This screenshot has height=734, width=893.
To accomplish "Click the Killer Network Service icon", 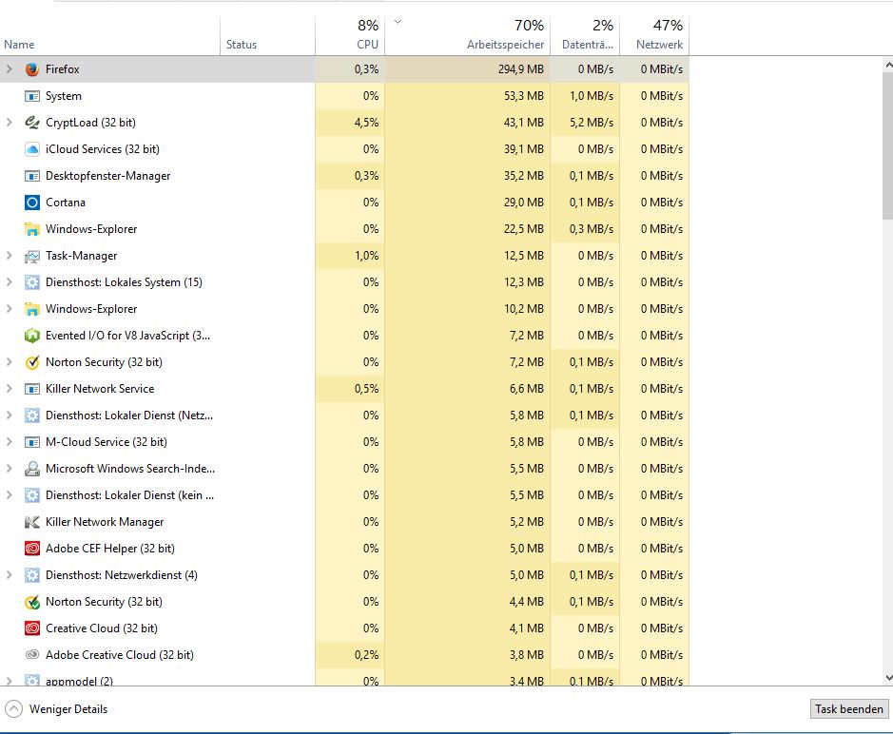I will 32,389.
